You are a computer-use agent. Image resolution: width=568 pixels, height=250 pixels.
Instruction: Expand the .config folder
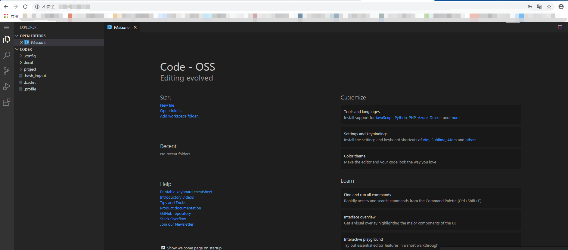[x=59, y=56]
